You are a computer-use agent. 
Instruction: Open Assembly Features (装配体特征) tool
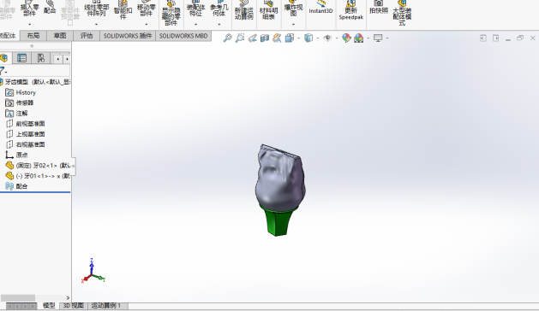(x=195, y=9)
